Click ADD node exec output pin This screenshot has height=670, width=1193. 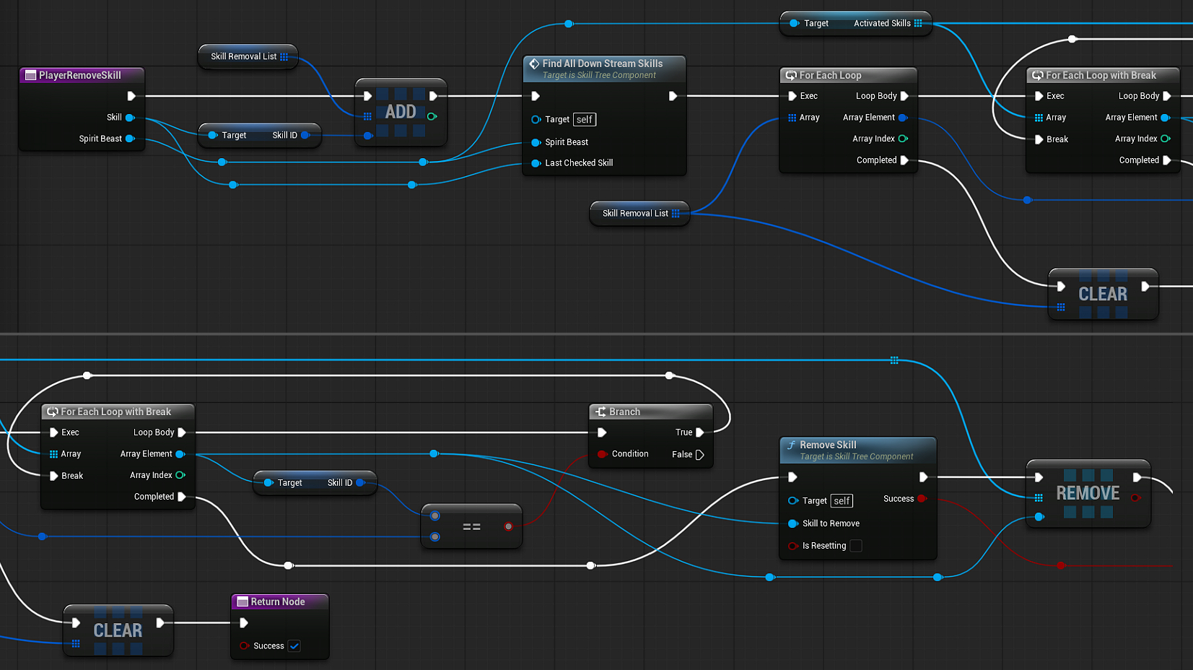coord(433,96)
